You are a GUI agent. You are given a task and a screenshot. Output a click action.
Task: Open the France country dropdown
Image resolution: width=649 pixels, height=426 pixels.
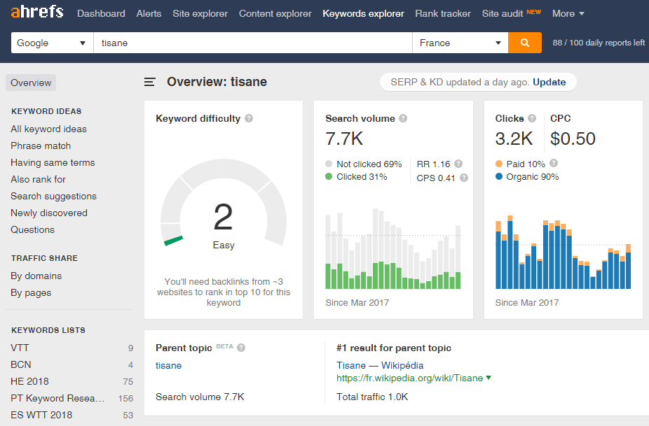coord(460,43)
